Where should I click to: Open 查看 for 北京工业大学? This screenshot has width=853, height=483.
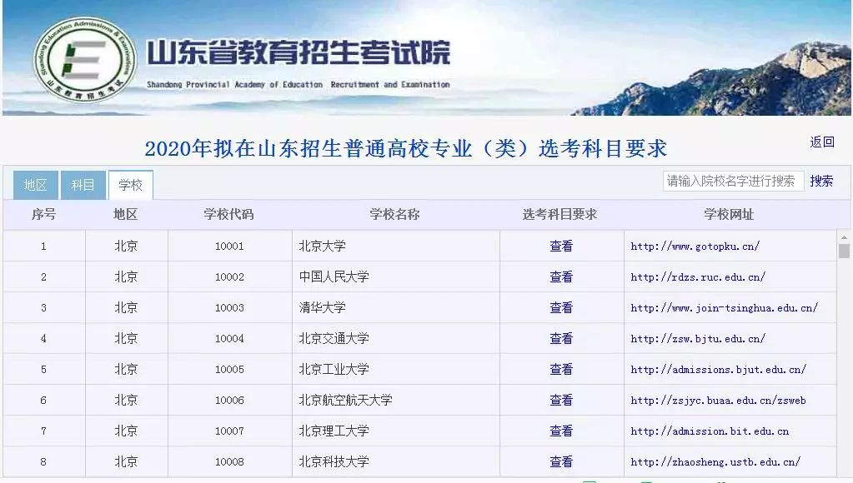click(561, 370)
